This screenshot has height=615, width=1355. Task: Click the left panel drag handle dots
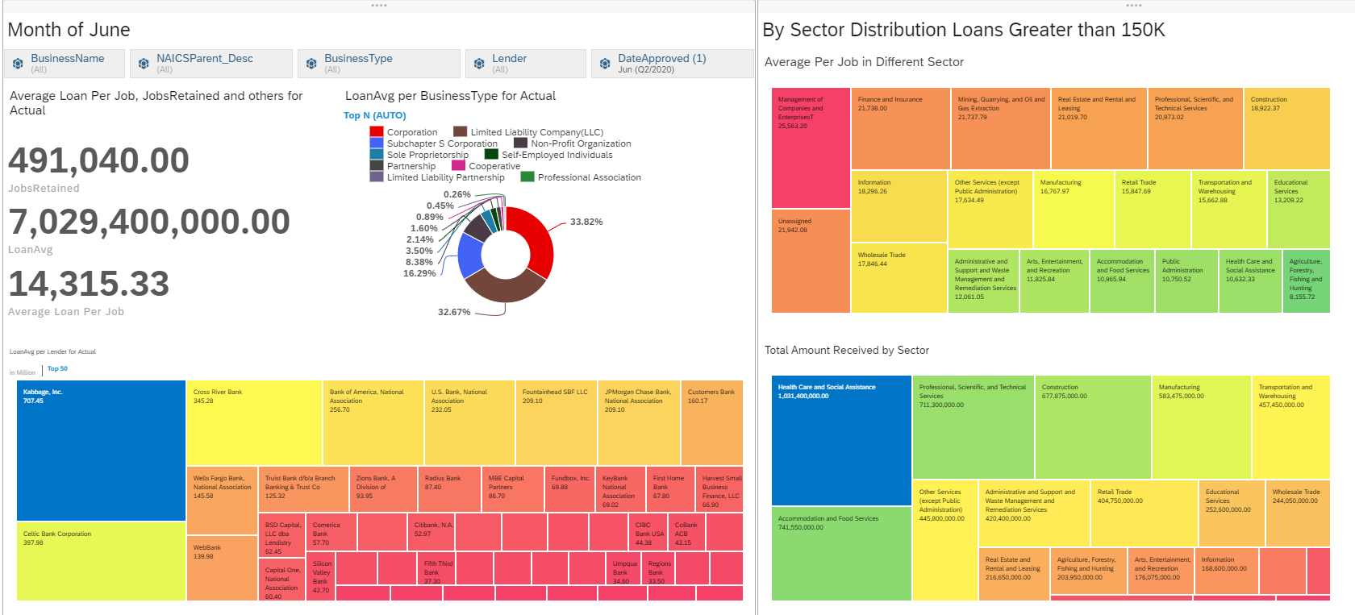pyautogui.click(x=379, y=6)
